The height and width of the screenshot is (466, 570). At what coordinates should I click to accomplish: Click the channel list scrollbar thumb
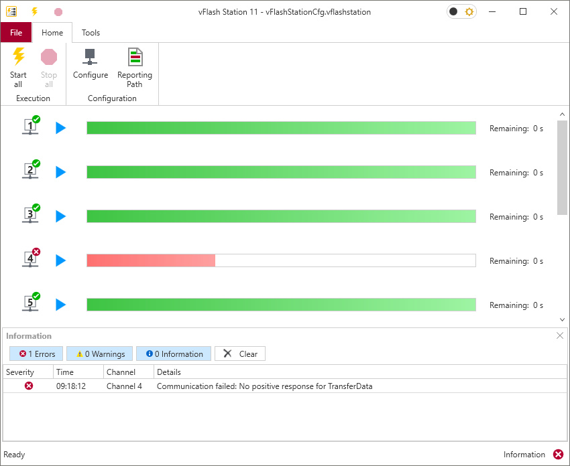pyautogui.click(x=562, y=167)
